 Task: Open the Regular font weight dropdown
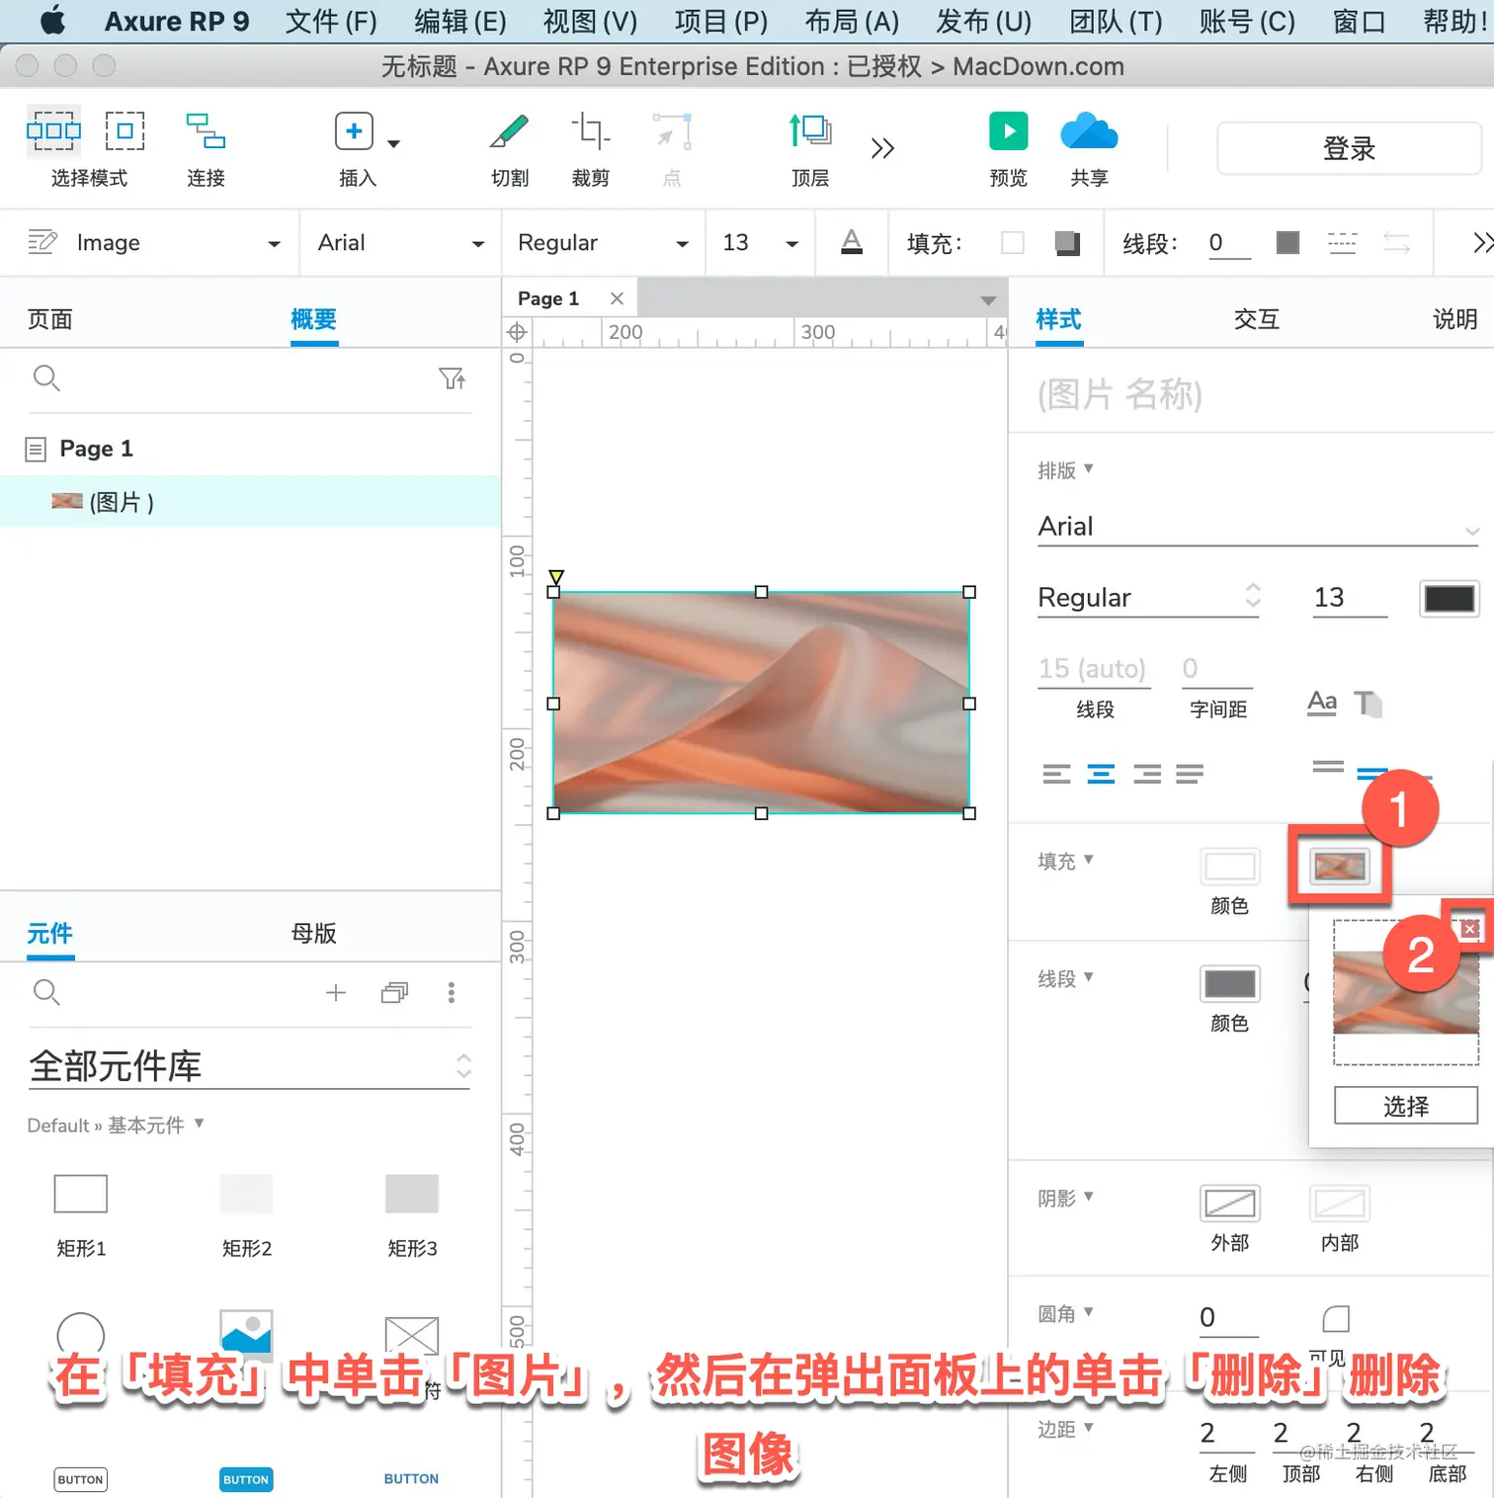[x=682, y=244]
